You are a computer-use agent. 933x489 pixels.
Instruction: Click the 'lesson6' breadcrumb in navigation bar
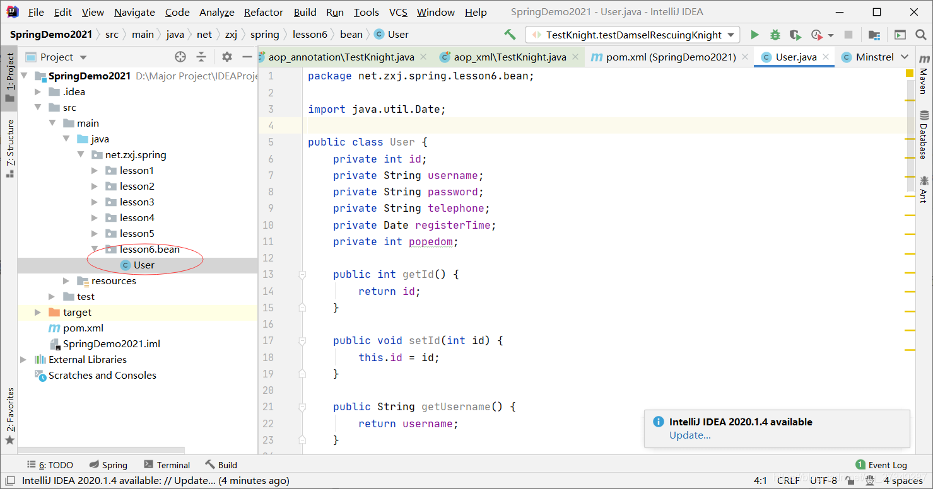pos(310,34)
